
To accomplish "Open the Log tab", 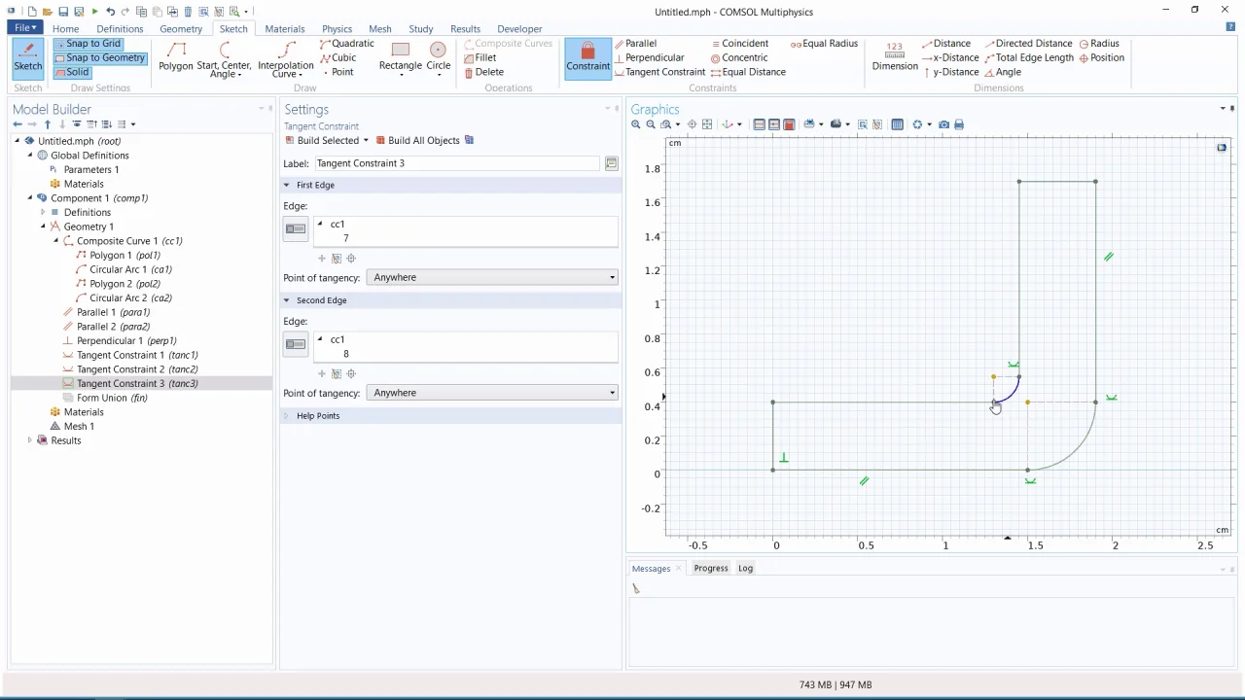I will 745,569.
